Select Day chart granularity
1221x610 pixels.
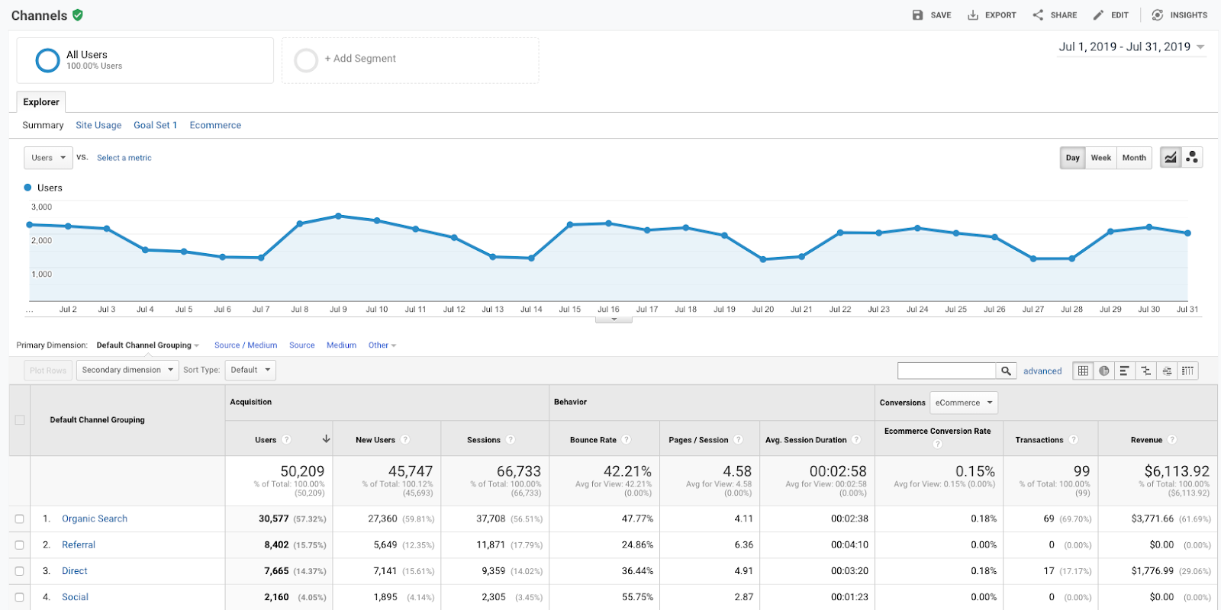point(1072,158)
